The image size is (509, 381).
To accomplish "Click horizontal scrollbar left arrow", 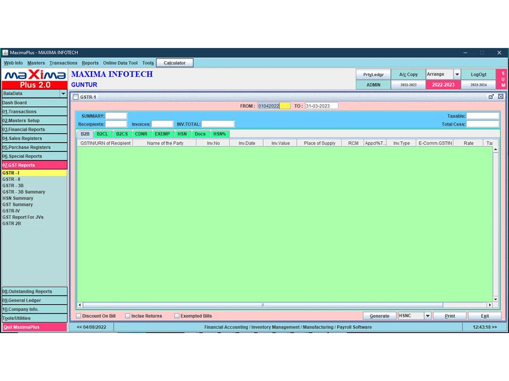I will (x=80, y=305).
